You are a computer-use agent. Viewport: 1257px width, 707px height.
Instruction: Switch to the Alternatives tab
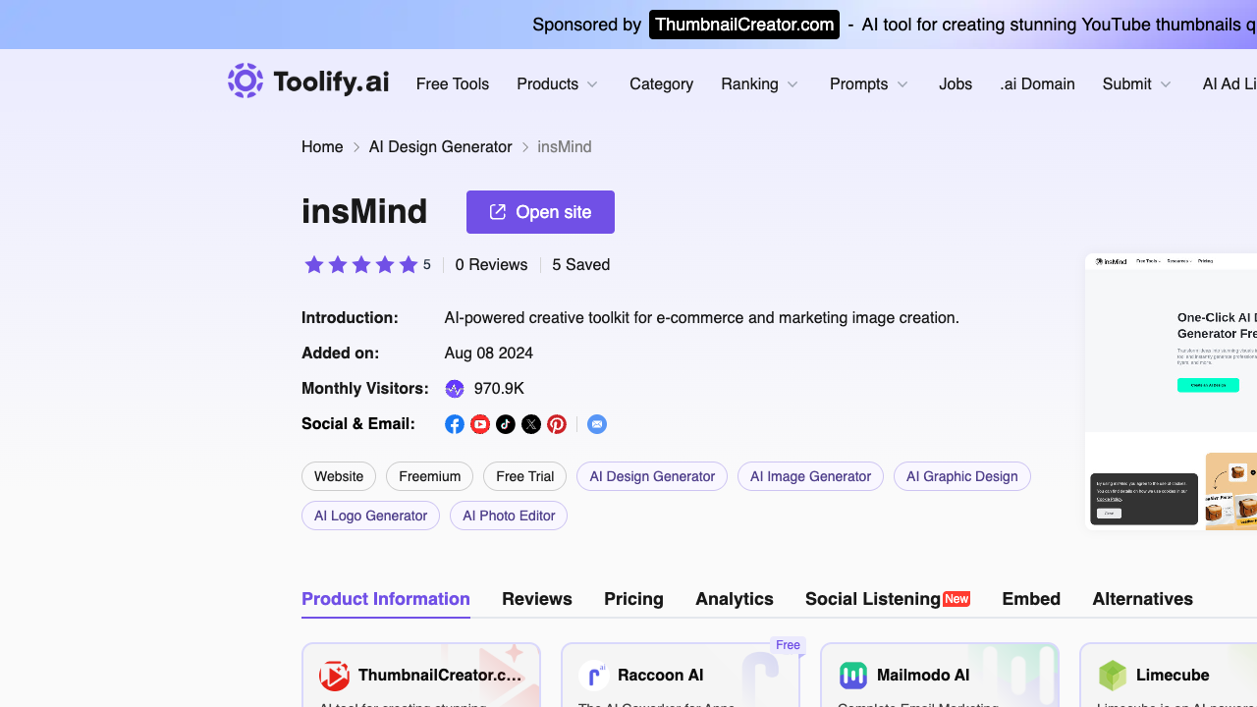(x=1143, y=599)
